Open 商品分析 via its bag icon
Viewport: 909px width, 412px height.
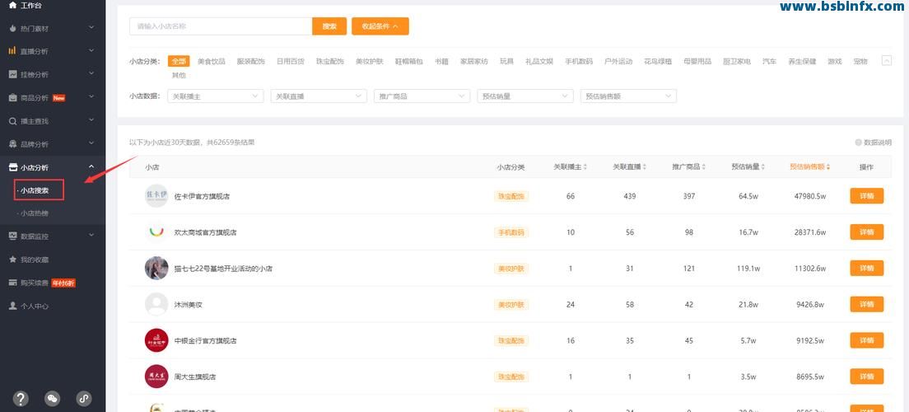(x=12, y=97)
